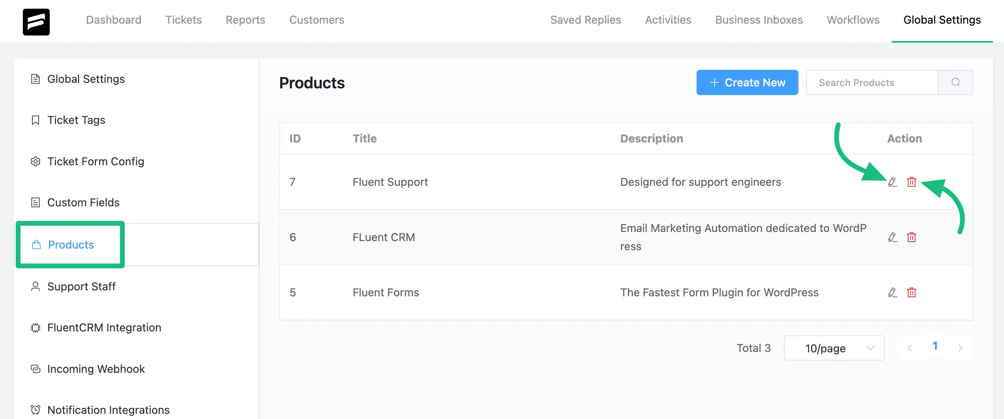Open Support Staff settings
This screenshot has width=1004, height=419.
point(136,286)
